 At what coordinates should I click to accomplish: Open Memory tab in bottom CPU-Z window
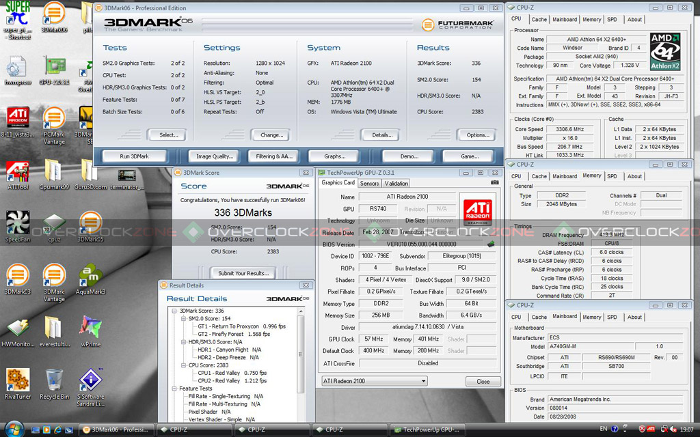[x=591, y=317]
